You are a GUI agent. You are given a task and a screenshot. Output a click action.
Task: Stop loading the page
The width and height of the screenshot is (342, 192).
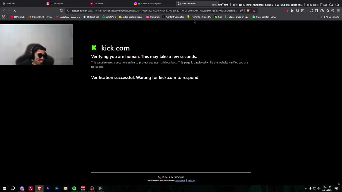15,11
